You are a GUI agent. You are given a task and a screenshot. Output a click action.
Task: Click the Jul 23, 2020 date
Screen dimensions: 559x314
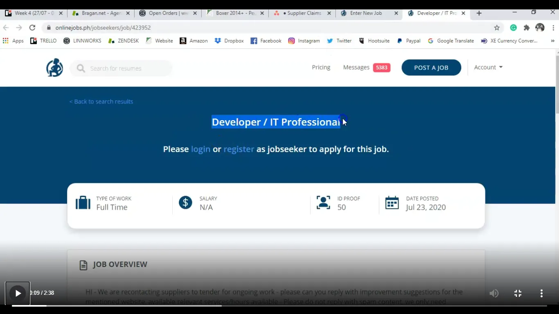(x=426, y=207)
